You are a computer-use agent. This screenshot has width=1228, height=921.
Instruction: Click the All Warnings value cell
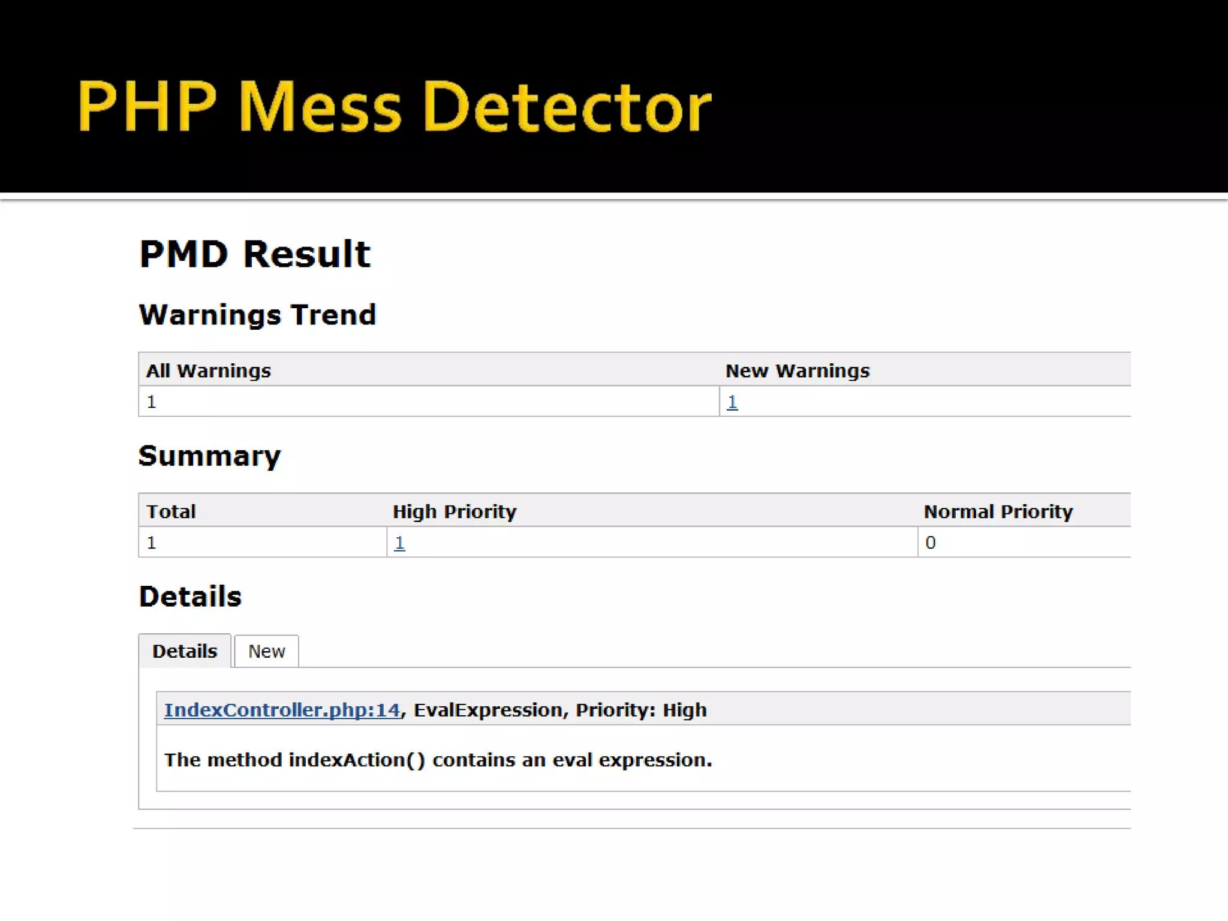tap(152, 402)
